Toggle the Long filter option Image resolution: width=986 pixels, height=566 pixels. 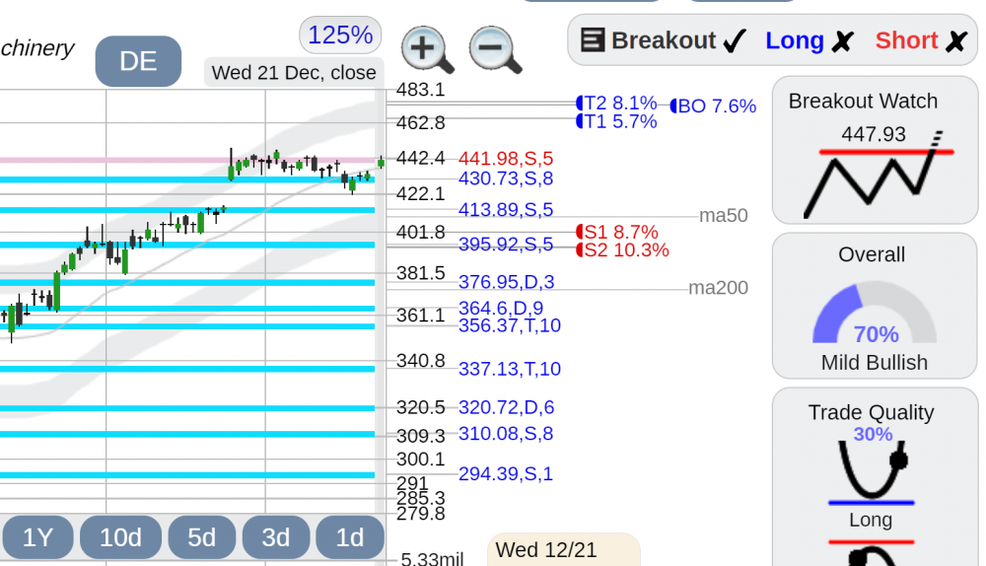click(x=809, y=40)
